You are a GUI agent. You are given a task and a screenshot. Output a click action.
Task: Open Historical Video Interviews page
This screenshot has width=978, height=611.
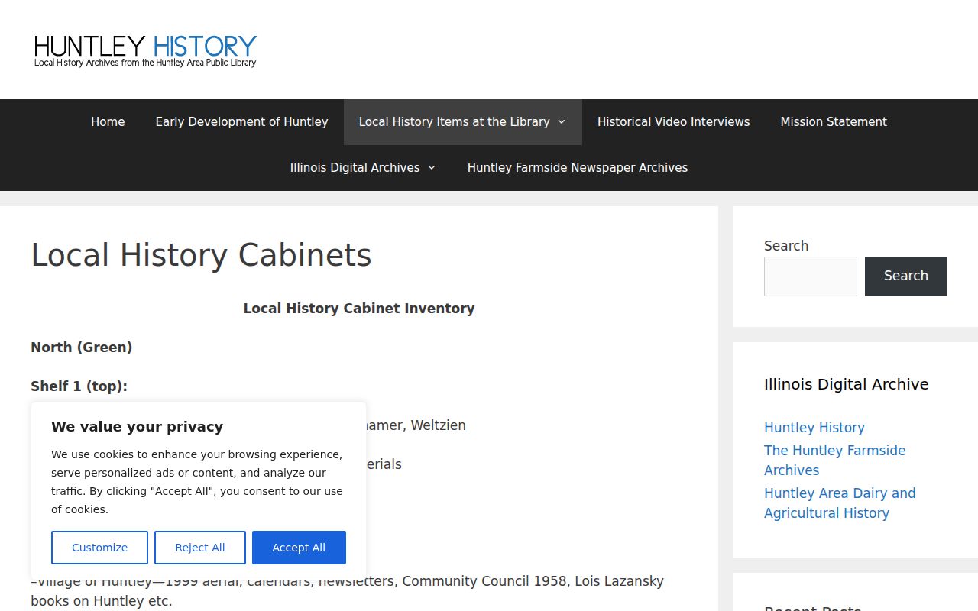(673, 122)
